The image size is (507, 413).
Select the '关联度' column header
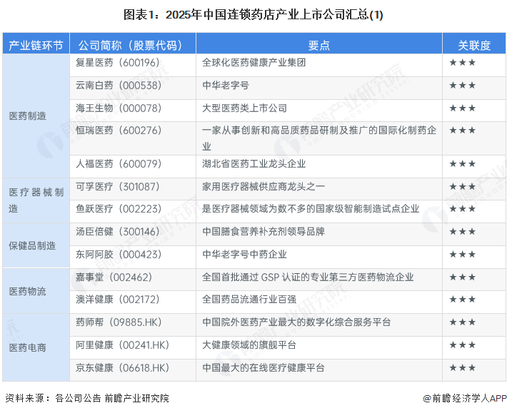tap(474, 45)
